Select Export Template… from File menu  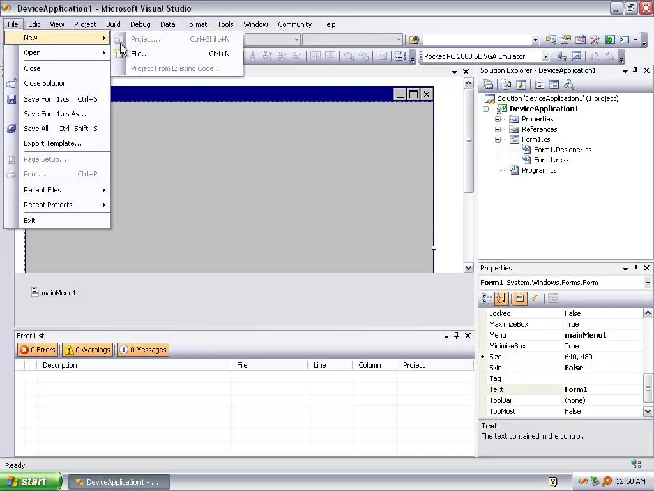(57, 143)
